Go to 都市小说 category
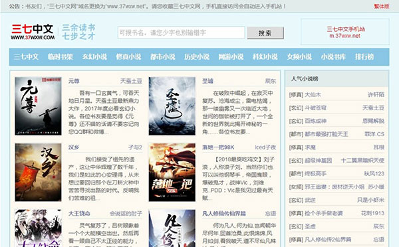Viewport: 399px width, 247px height. coord(163,56)
